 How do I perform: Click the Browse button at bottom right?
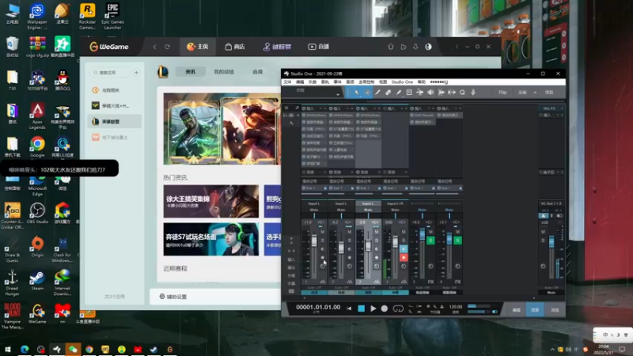tap(555, 310)
